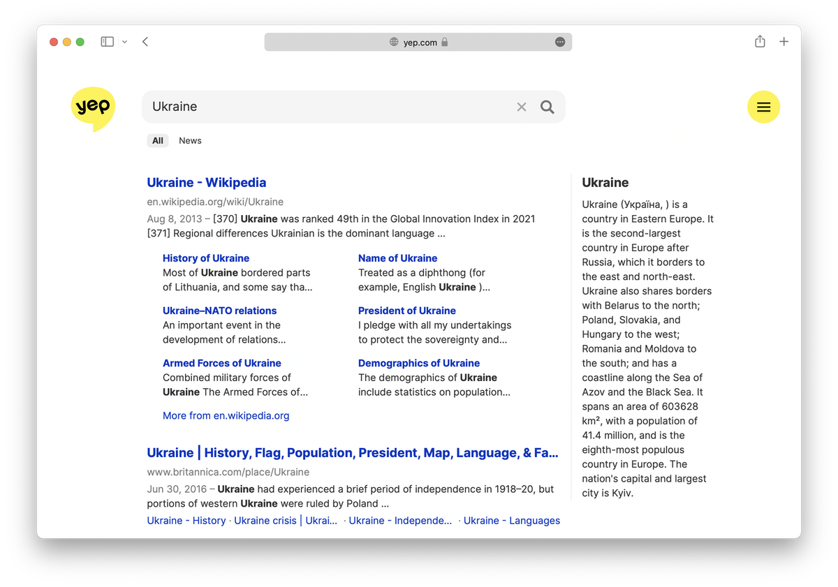
Task: Toggle the Safari sidebar icon
Action: tap(108, 42)
